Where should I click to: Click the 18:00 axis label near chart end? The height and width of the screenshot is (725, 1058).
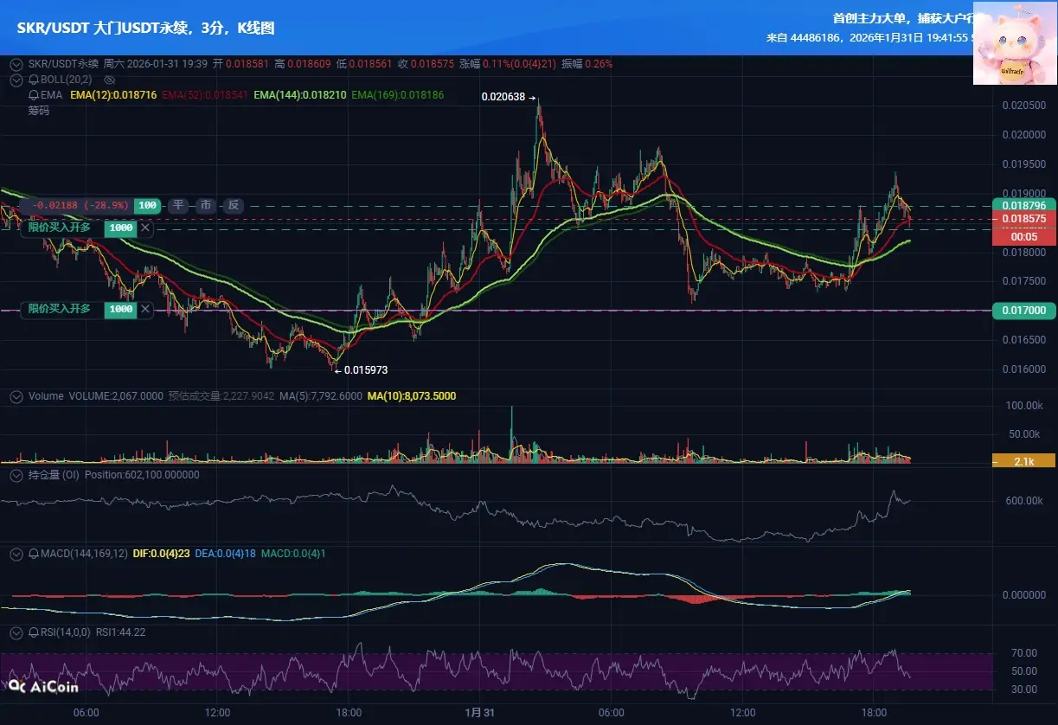pos(873,712)
